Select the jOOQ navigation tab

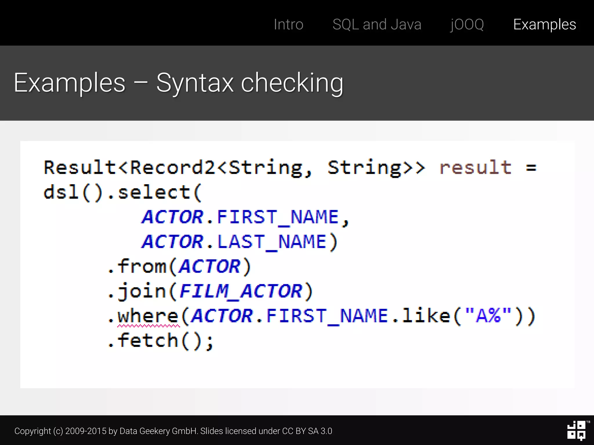467,24
